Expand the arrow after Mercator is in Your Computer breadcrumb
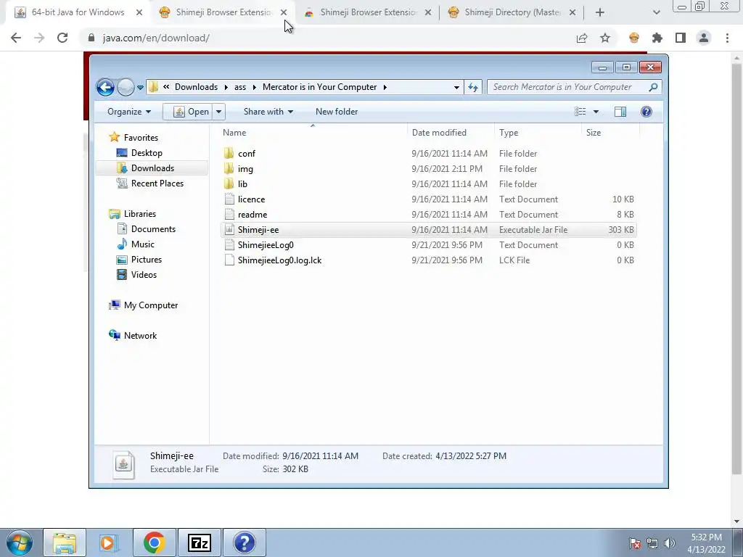743x557 pixels. click(x=385, y=87)
